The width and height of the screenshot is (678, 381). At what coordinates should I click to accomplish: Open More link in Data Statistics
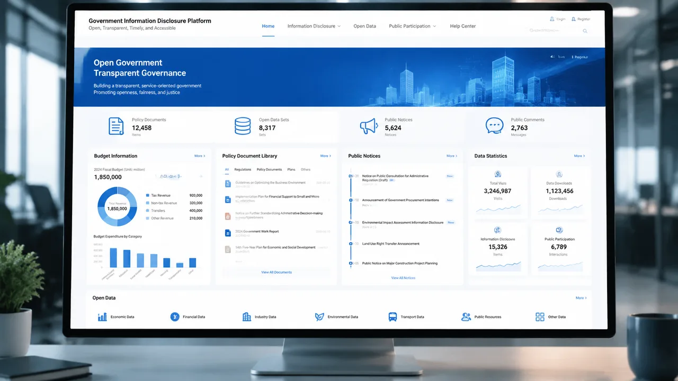(x=579, y=156)
